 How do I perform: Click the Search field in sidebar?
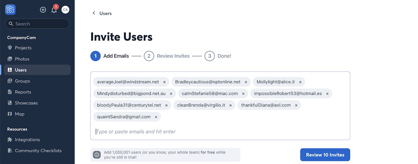(37, 24)
